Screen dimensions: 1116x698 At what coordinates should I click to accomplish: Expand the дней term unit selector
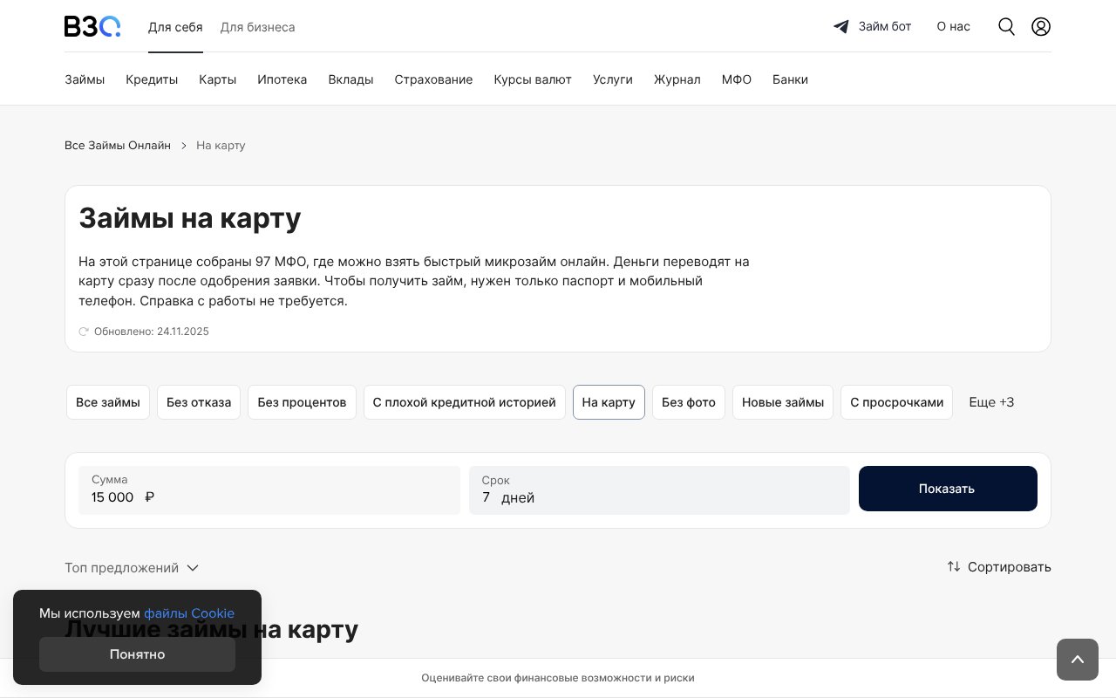[x=518, y=497]
